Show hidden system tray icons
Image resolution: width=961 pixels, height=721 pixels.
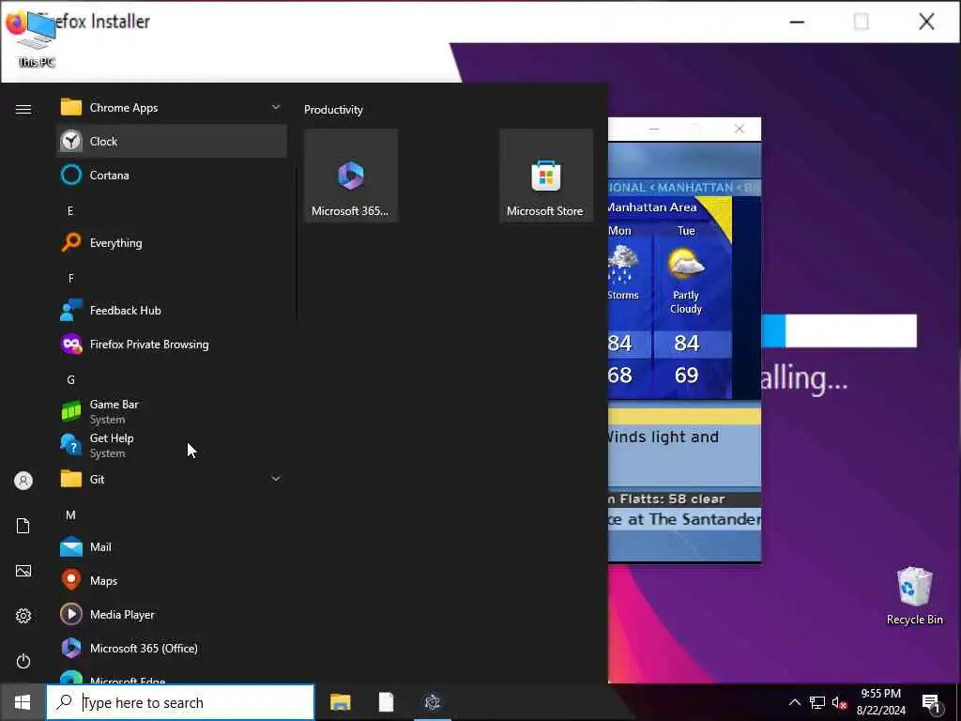click(794, 702)
